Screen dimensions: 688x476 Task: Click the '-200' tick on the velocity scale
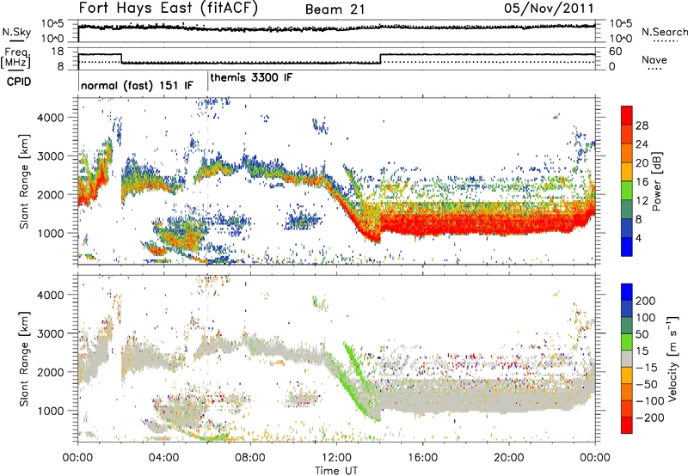click(x=649, y=418)
